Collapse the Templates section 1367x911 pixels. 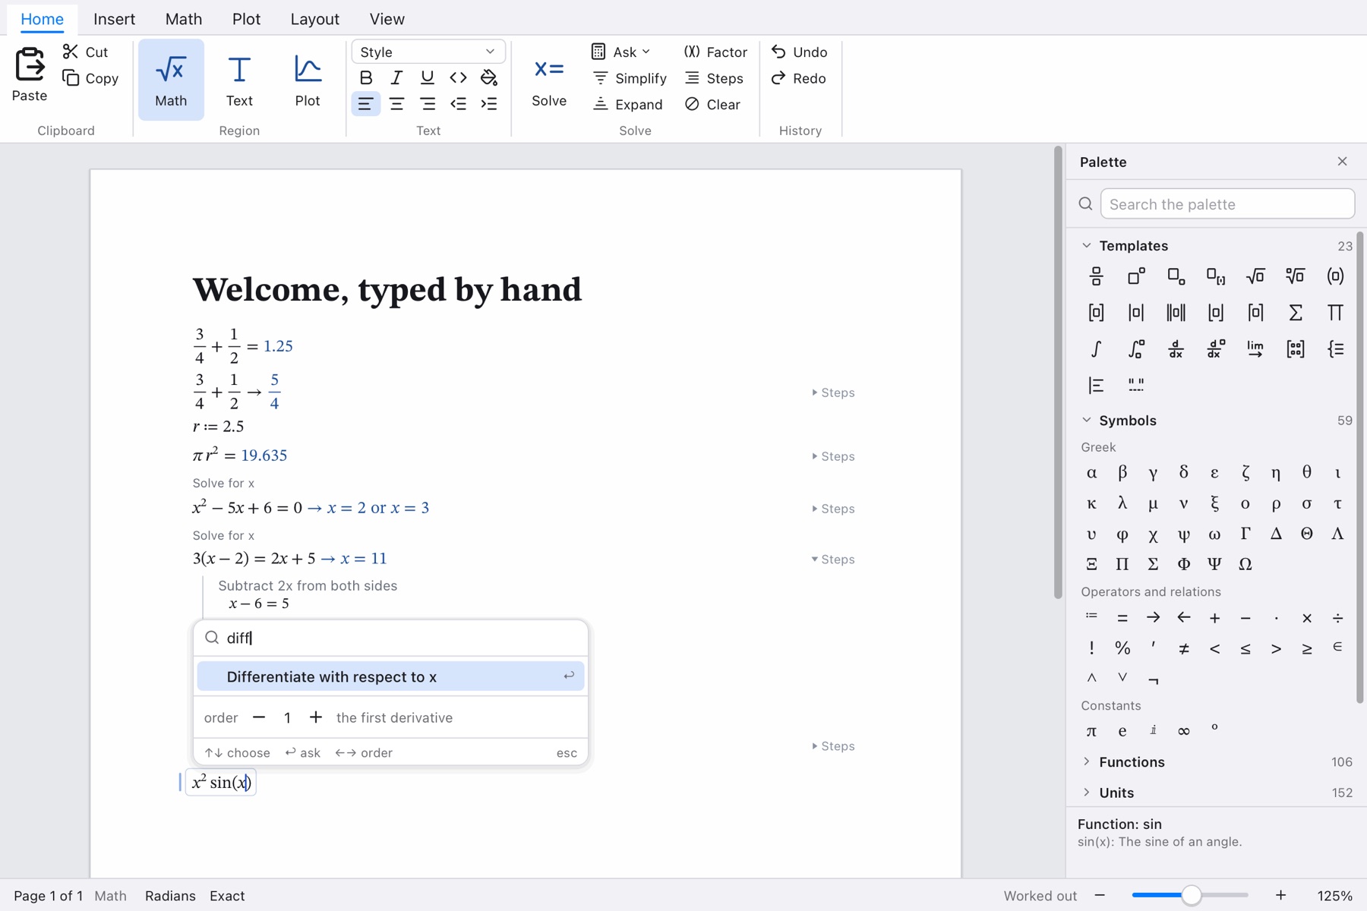(x=1087, y=245)
